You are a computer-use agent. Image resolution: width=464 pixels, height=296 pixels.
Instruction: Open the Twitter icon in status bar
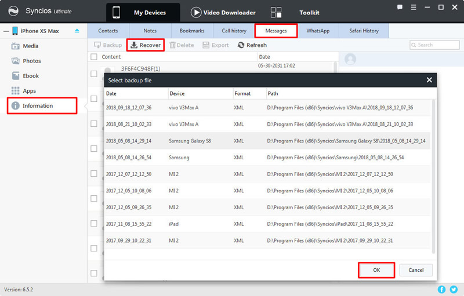pyautogui.click(x=454, y=290)
